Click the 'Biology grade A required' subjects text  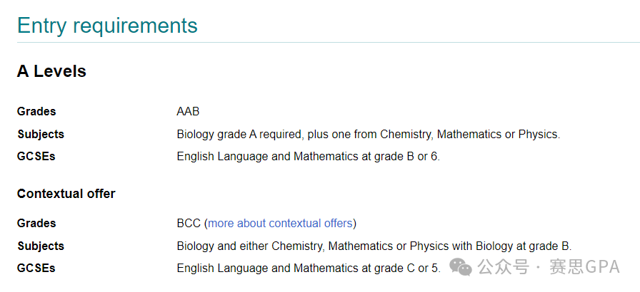tap(240, 135)
